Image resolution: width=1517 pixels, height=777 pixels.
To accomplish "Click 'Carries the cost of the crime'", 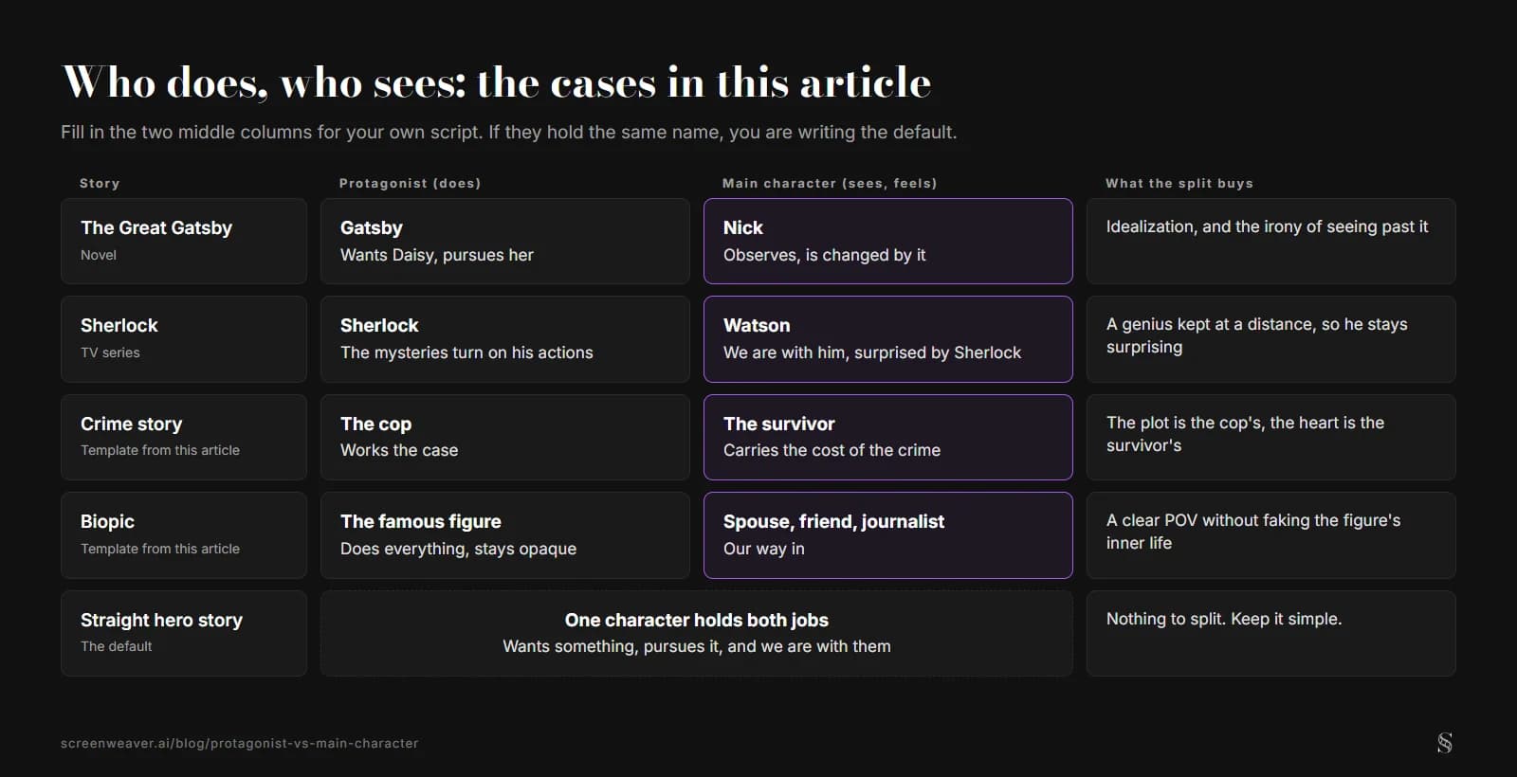I will click(832, 450).
